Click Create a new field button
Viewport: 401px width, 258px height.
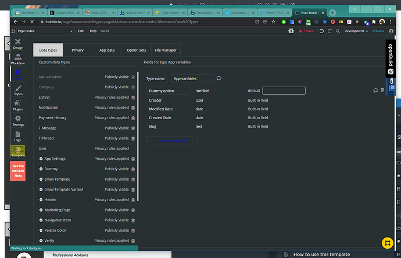click(171, 141)
